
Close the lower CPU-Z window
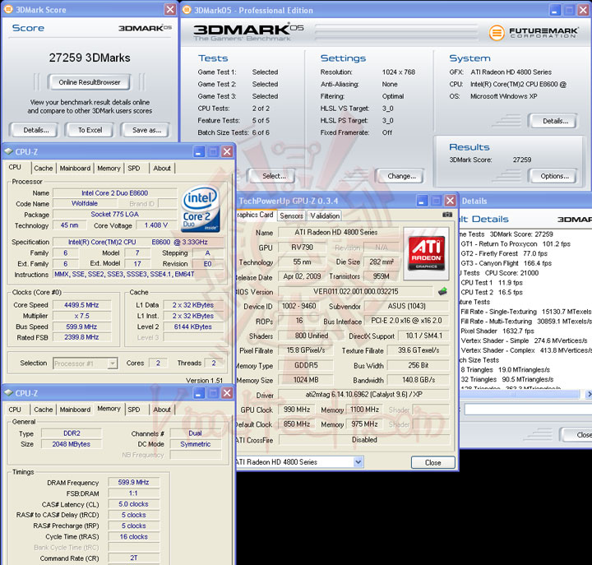coord(227,393)
